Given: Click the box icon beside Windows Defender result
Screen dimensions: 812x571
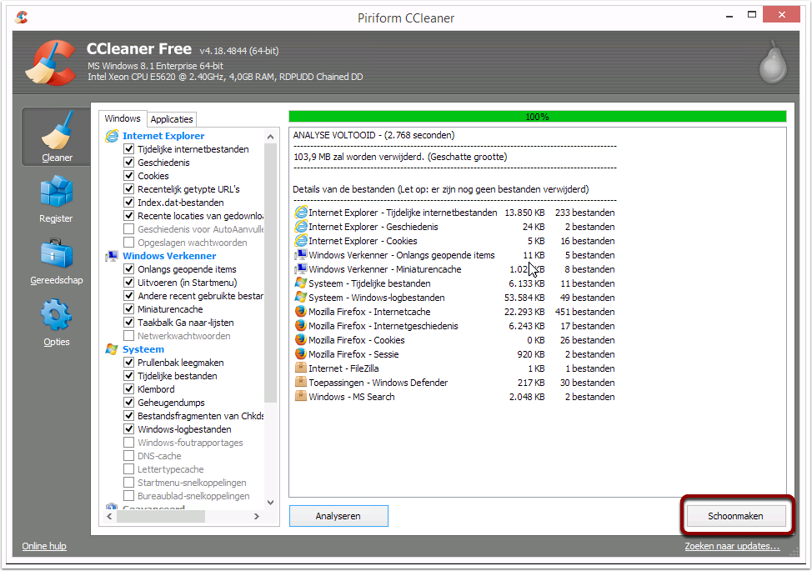Looking at the screenshot, I should [x=301, y=382].
